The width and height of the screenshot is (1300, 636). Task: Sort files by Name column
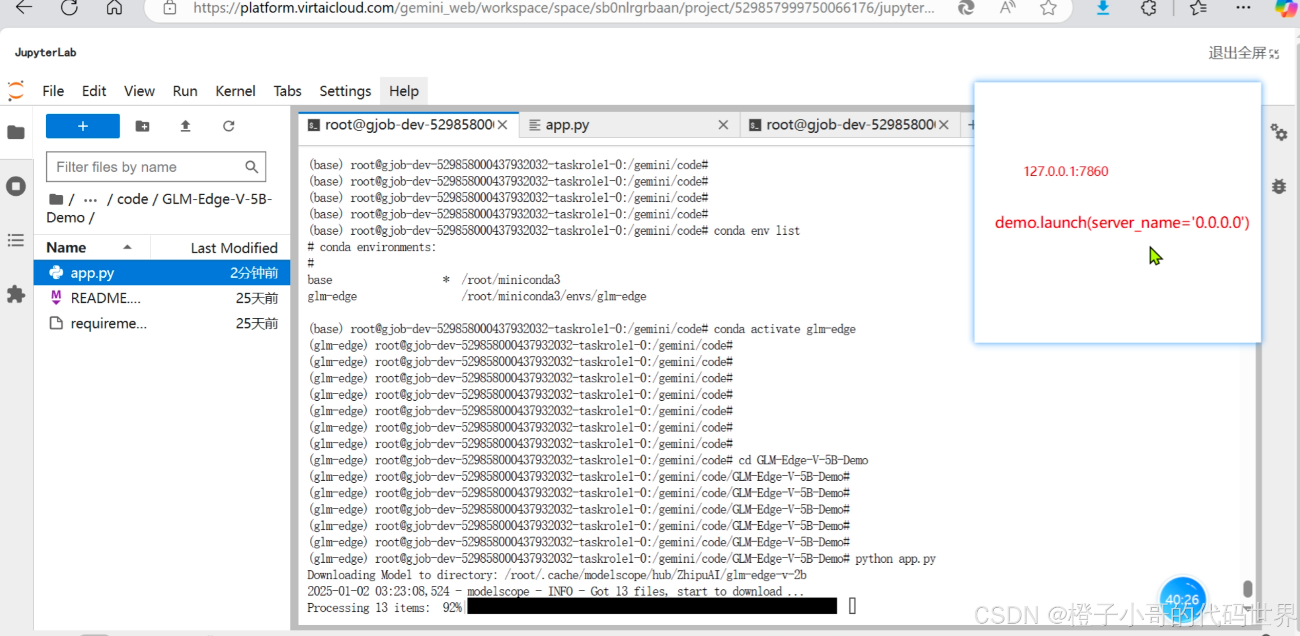[67, 248]
